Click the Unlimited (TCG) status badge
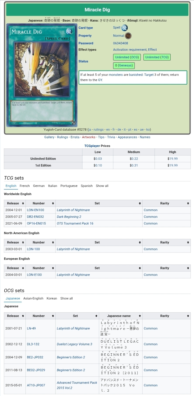The width and height of the screenshot is (194, 396). pyautogui.click(x=157, y=57)
